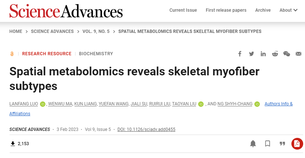
Task: Click the Science Advances logo
Action: [x=66, y=11]
